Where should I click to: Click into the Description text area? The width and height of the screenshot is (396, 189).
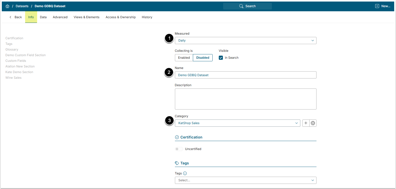pos(245,99)
